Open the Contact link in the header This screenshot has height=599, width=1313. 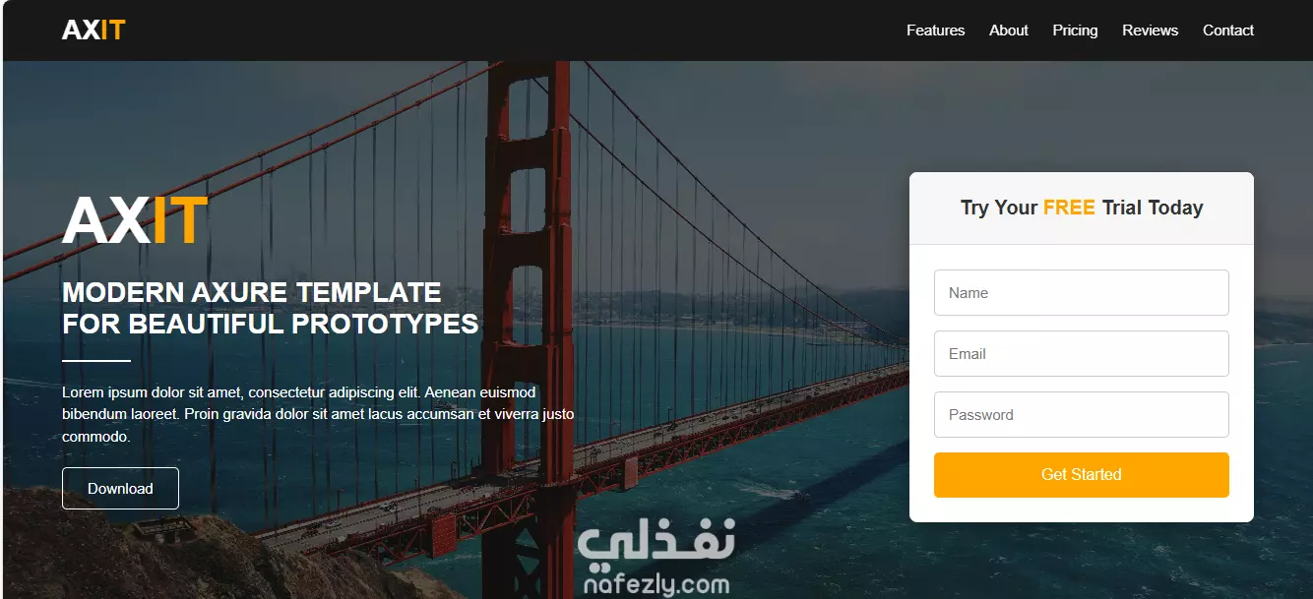(x=1228, y=30)
